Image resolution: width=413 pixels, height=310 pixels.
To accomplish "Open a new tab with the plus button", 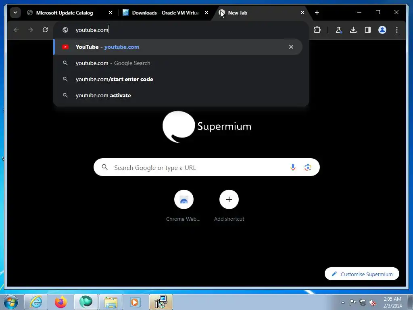I will [x=317, y=13].
